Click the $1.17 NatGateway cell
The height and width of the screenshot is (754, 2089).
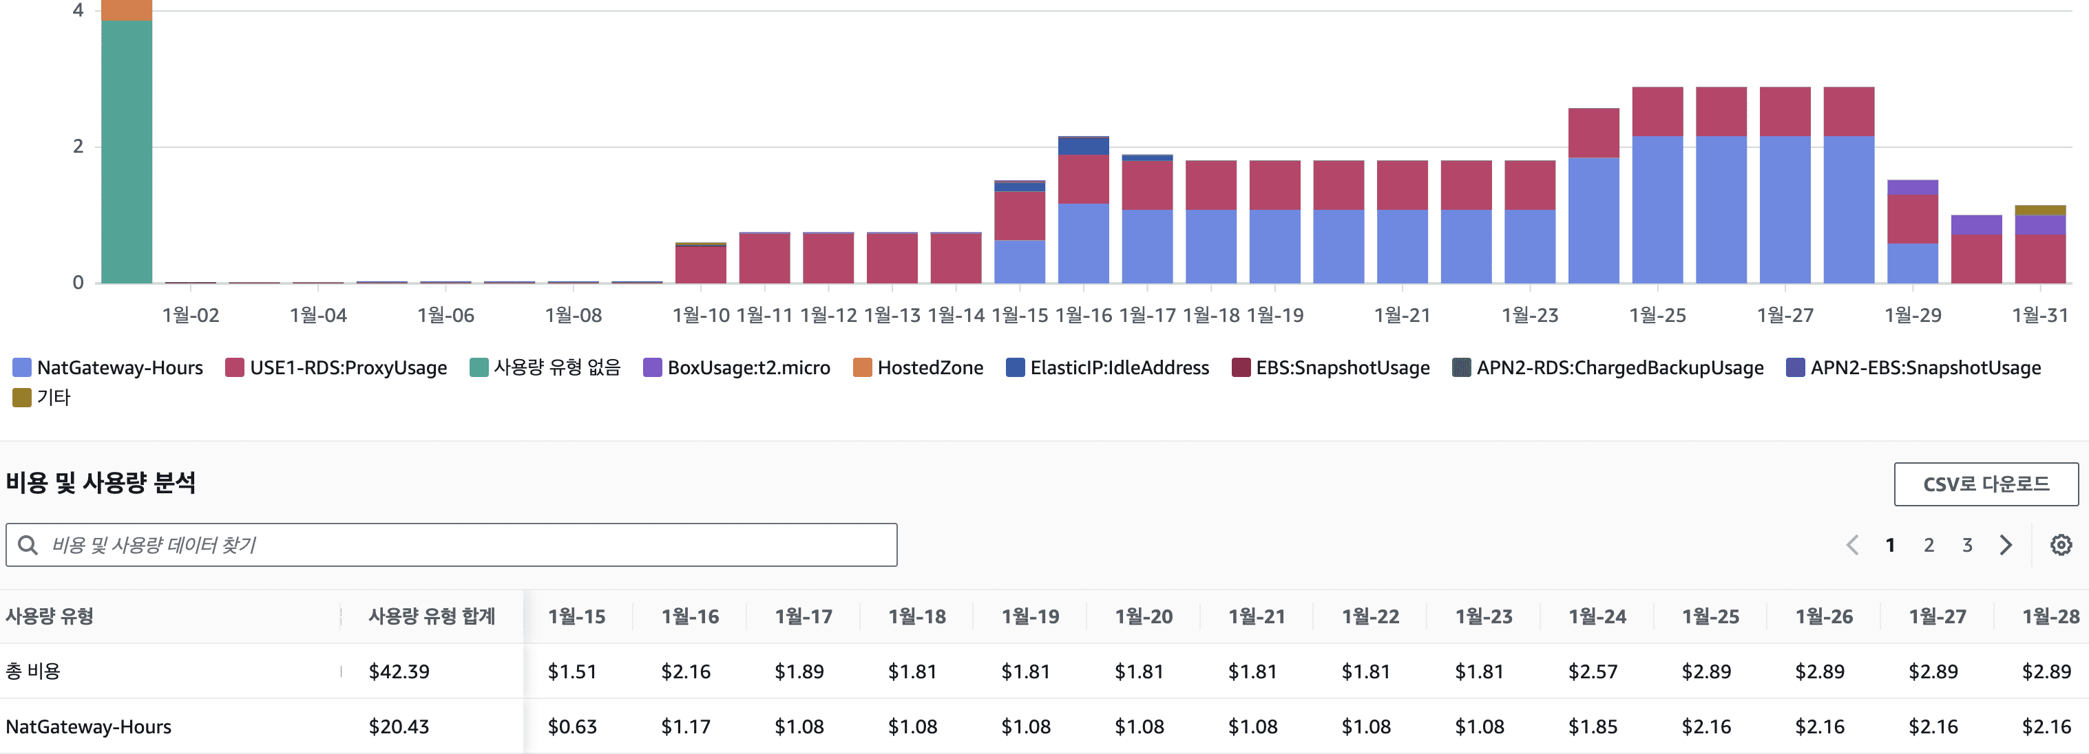coord(685,726)
